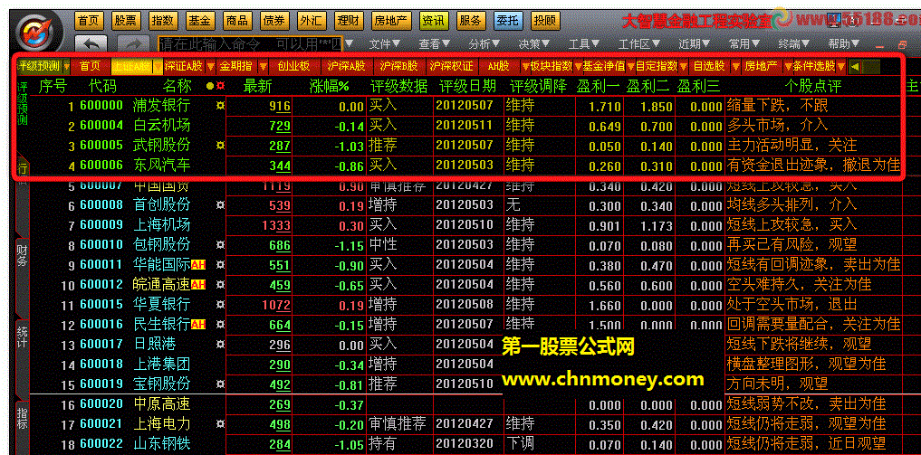The height and width of the screenshot is (455, 921).
Task: Open the 分析 menu
Action: (484, 44)
